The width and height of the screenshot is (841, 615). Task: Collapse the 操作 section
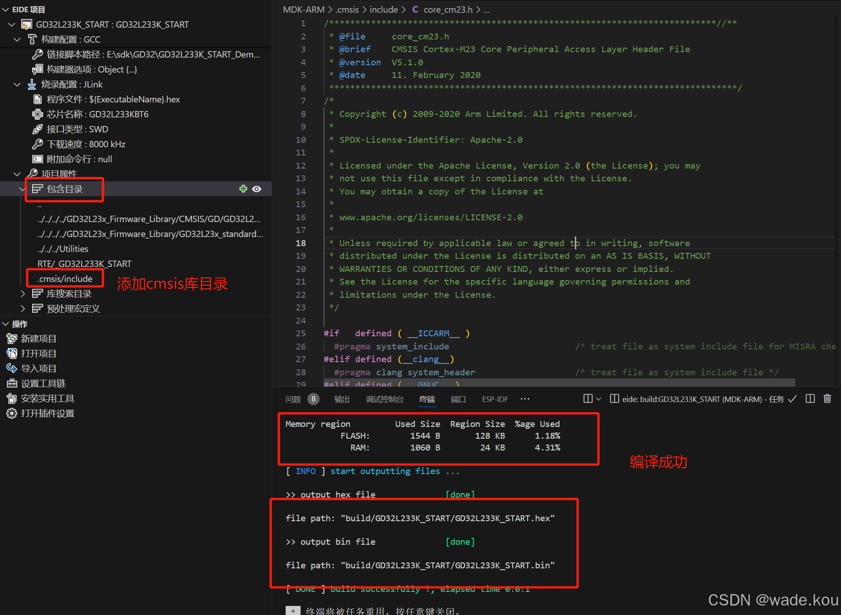pos(5,324)
